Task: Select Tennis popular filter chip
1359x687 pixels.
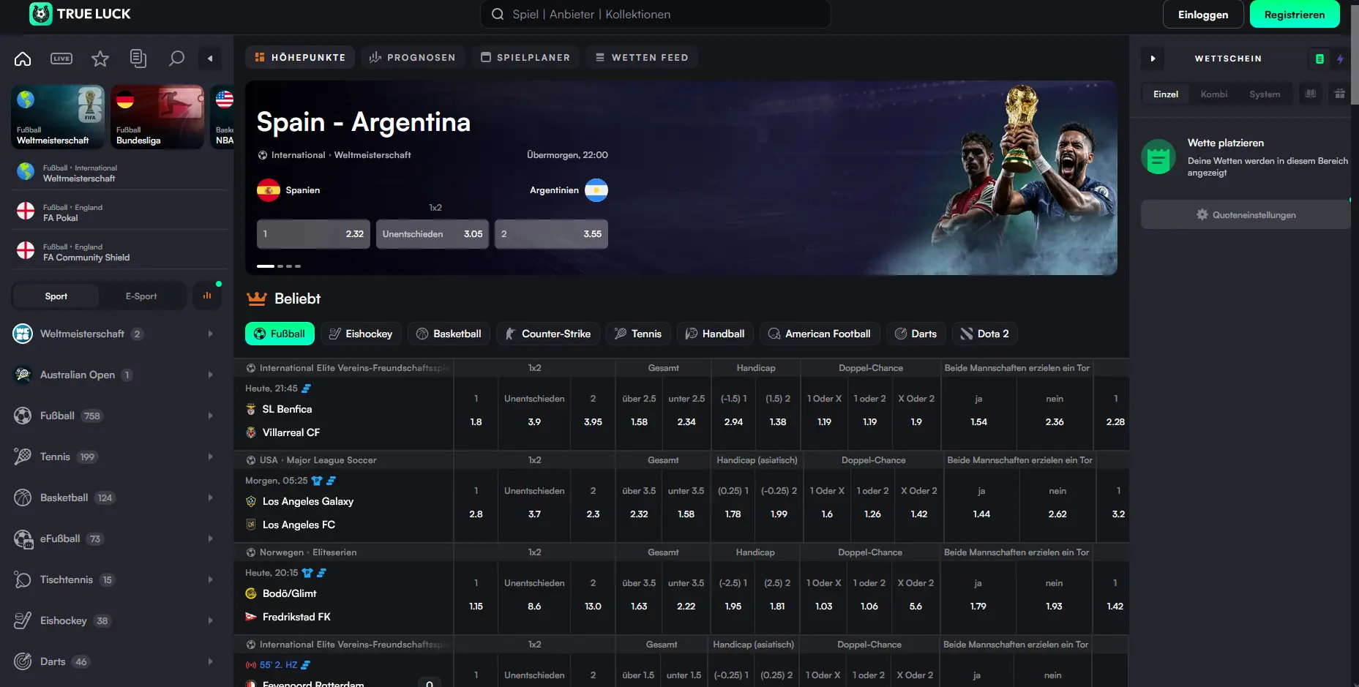Action: click(x=638, y=334)
